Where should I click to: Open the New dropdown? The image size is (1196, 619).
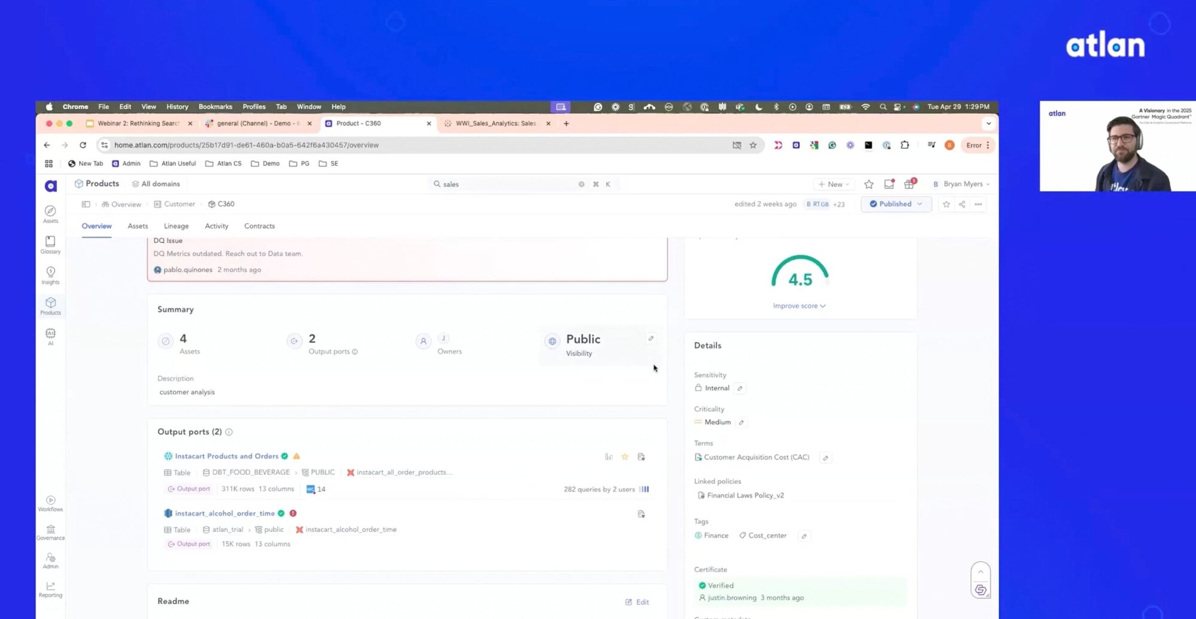tap(834, 184)
